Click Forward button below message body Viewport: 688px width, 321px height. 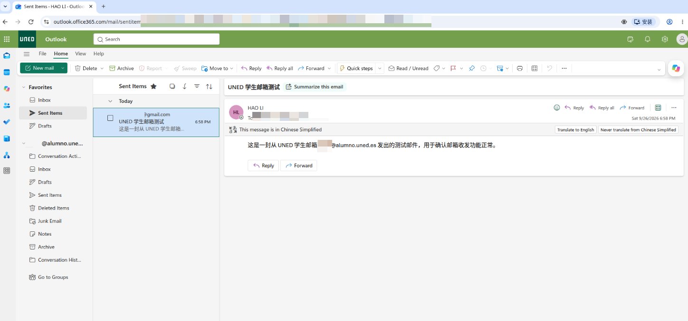pos(298,165)
